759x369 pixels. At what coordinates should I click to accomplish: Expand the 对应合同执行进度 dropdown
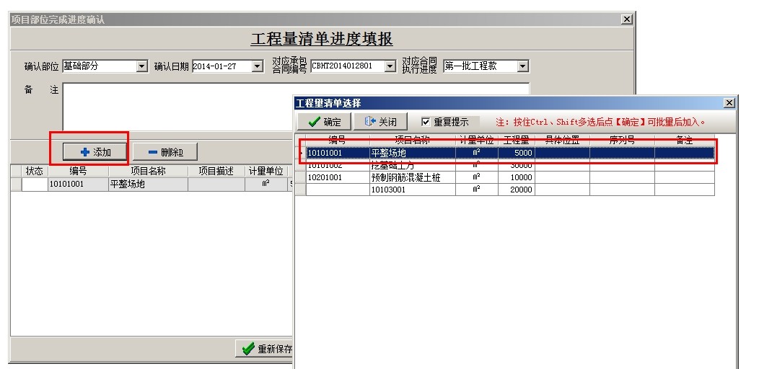point(523,66)
